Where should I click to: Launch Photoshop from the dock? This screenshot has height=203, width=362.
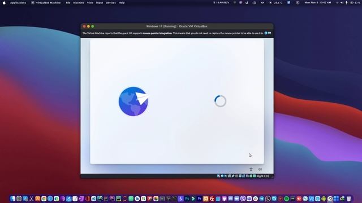coord(187,198)
